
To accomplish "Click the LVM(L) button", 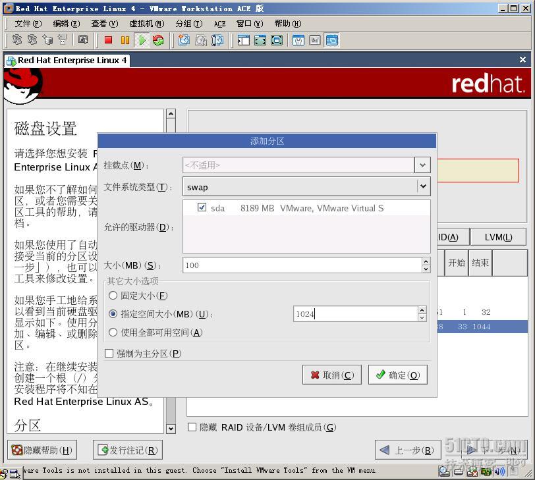I will (498, 237).
